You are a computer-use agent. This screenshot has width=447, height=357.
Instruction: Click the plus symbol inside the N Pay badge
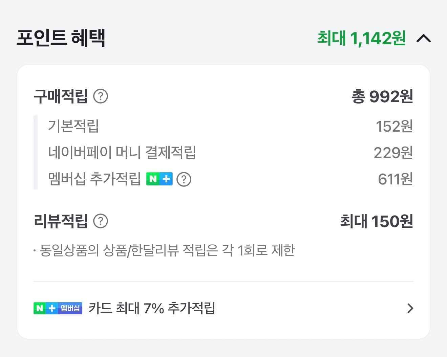coord(167,179)
